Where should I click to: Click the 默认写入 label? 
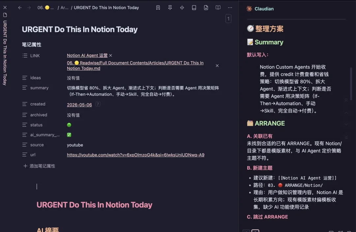(x=258, y=55)
